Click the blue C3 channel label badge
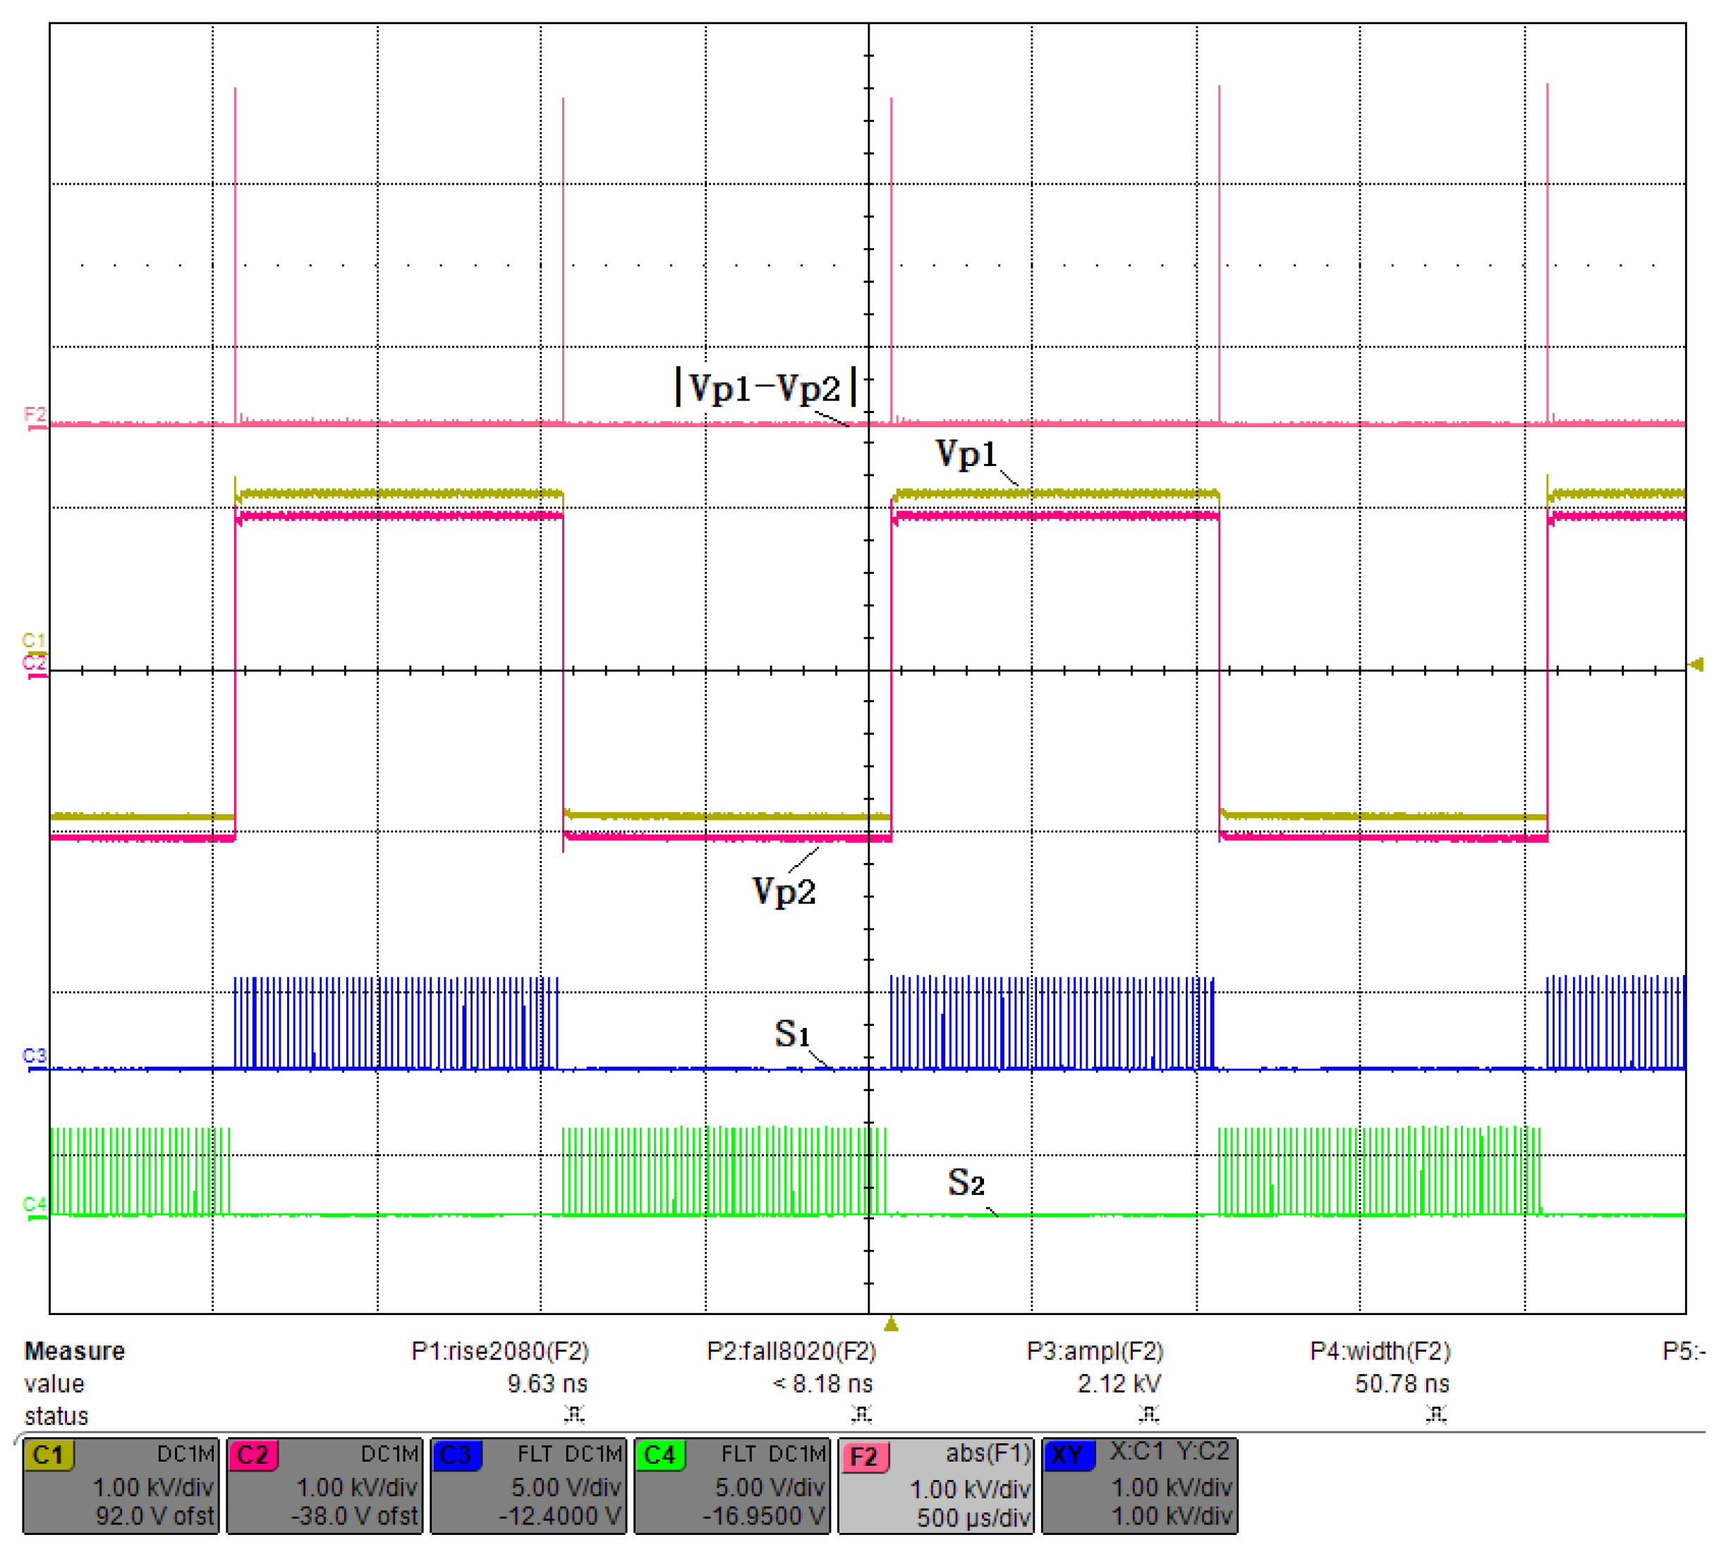The height and width of the screenshot is (1554, 1719). [456, 1455]
